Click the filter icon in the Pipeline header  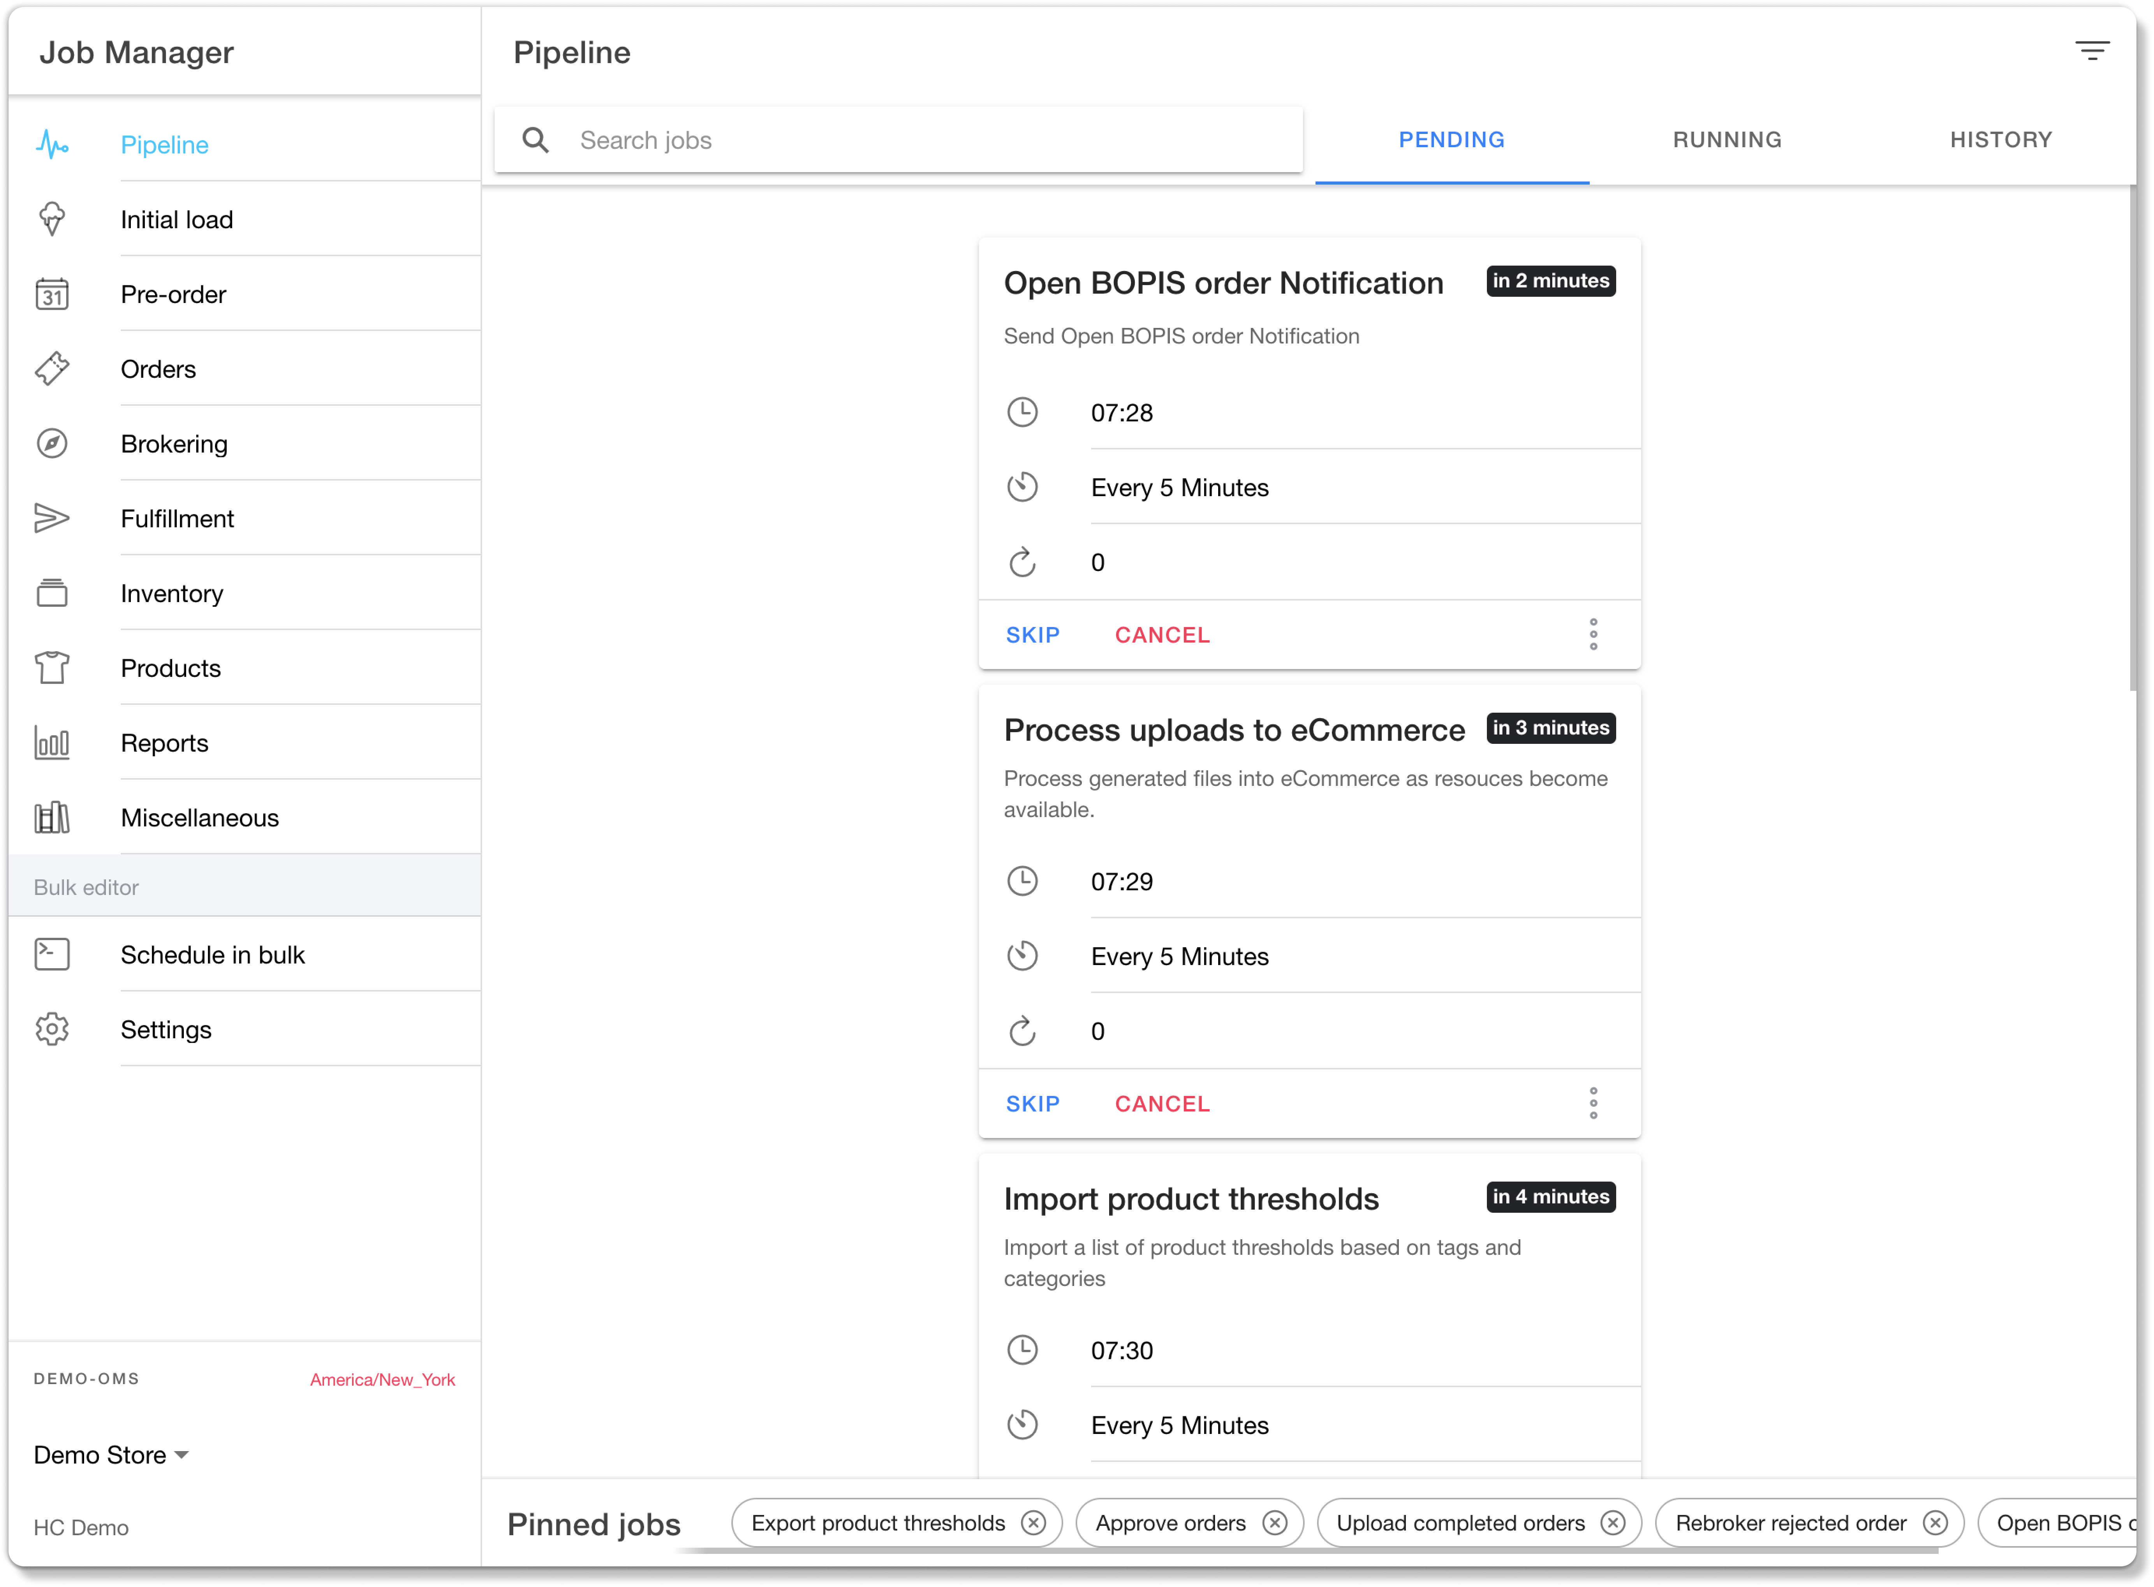click(2092, 51)
